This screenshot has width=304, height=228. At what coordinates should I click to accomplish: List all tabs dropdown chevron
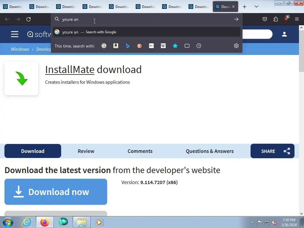[x=256, y=7]
